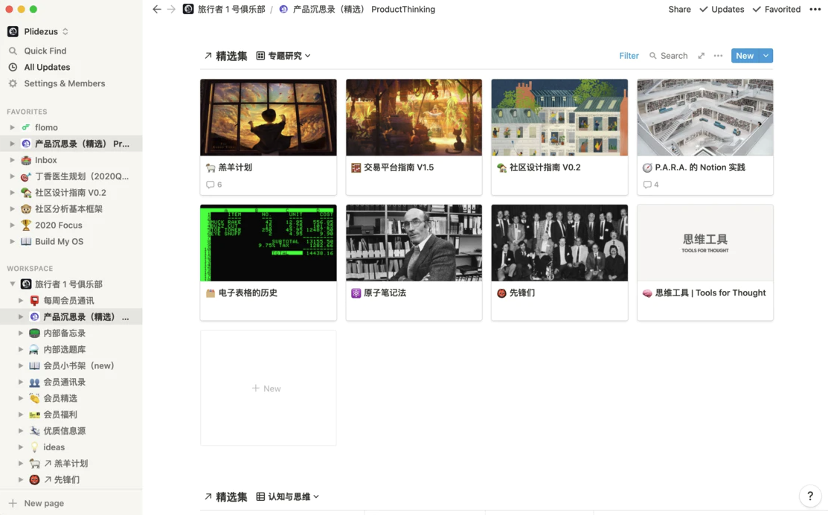Screen dimensions: 828x515
Task: Open the Plidezus workspace switcher
Action: (38, 32)
